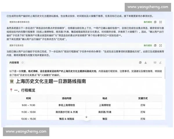Click the 内容推理 panel title
Viewport: 174px width, 139px height.
pyautogui.click(x=14, y=63)
